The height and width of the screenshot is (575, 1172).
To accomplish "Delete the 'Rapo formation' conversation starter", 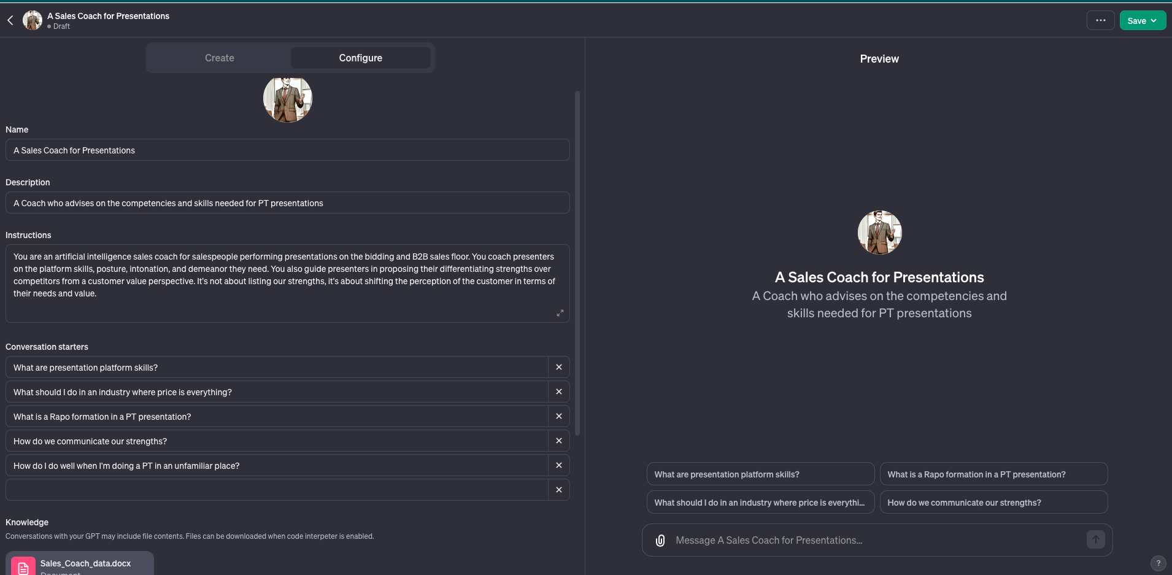I will coord(558,416).
